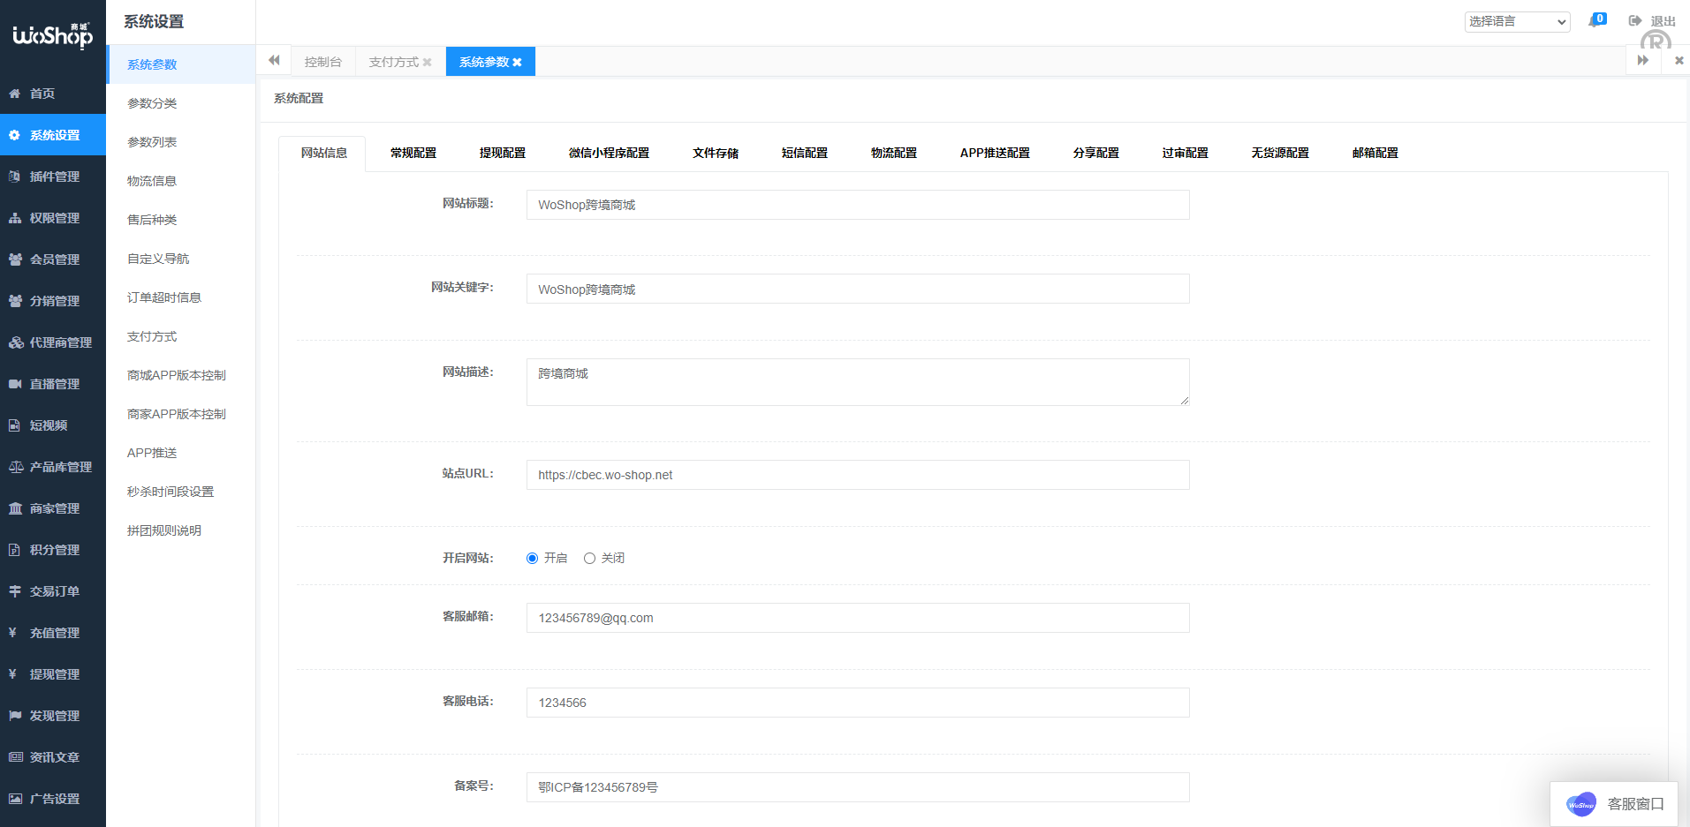Open the 文件存储 configuration tab

(x=716, y=152)
